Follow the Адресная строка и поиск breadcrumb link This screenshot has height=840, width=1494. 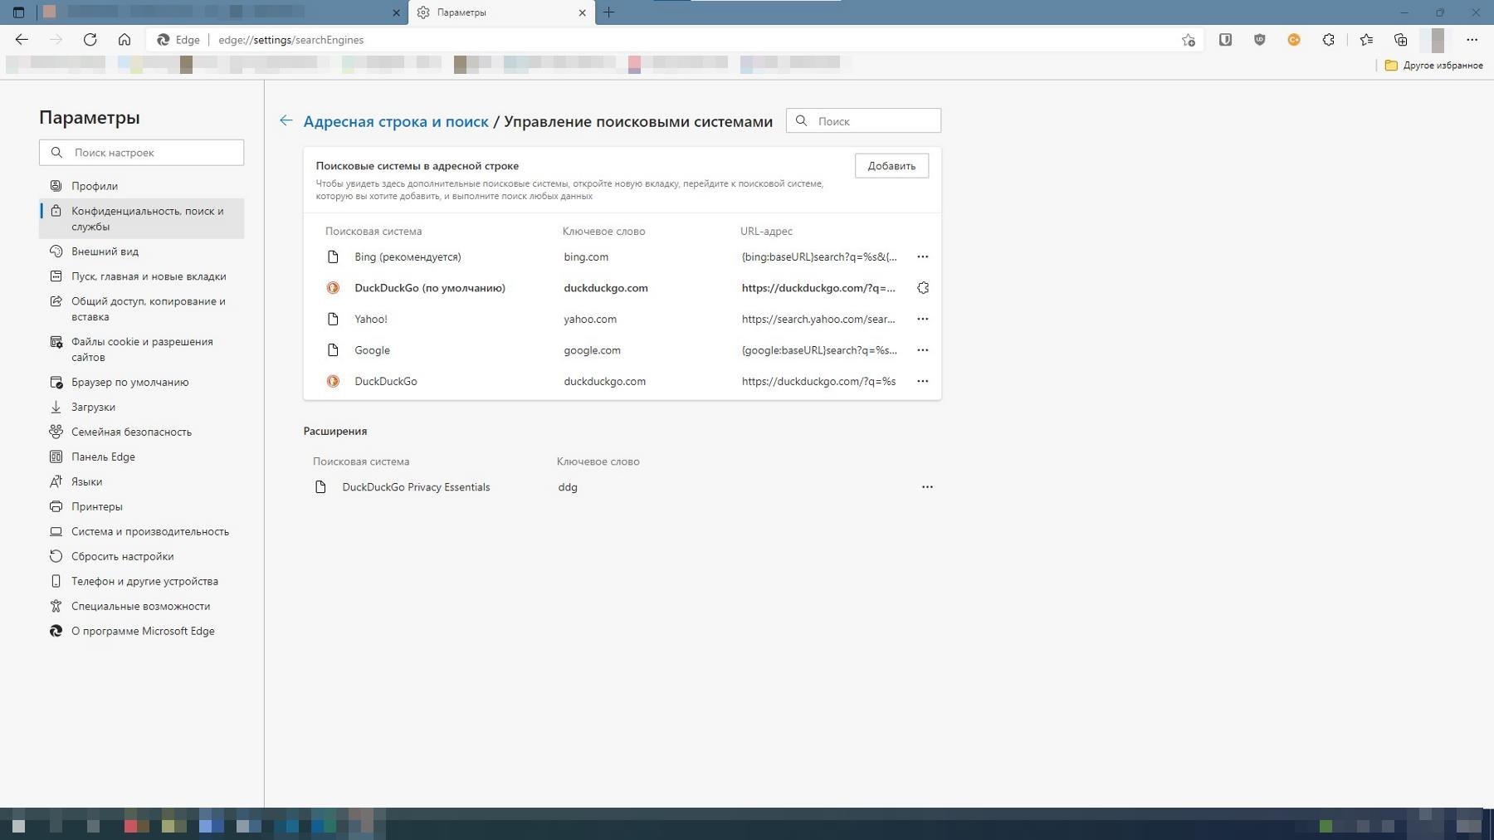click(396, 121)
